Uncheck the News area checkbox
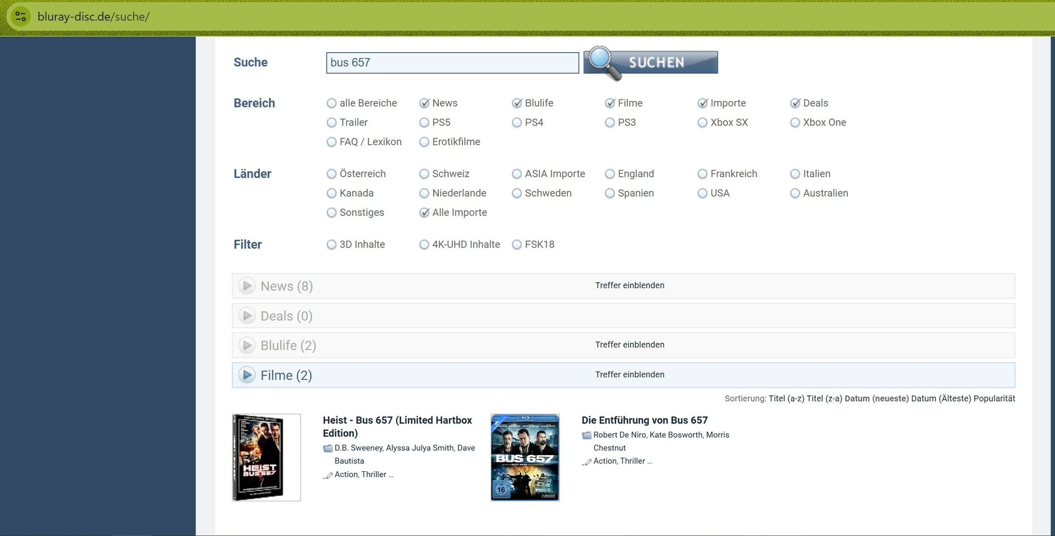This screenshot has width=1055, height=536. [424, 103]
